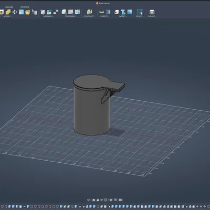Viewport: 210px width, 210px height.
Task: Click the triangular hinge bracket on the can
Action: [x=105, y=96]
